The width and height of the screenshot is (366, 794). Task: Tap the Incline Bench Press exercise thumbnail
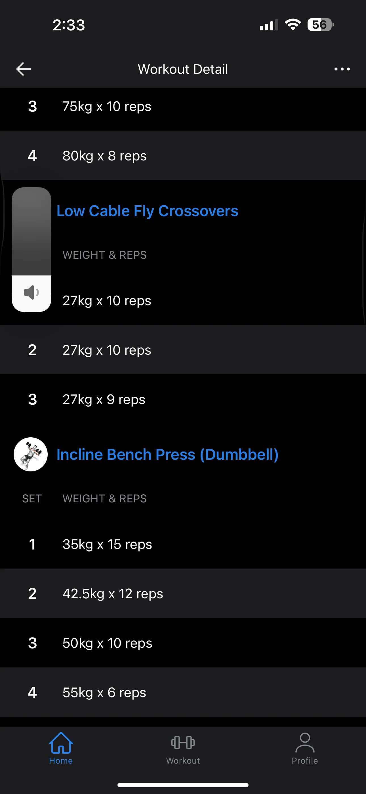click(x=31, y=454)
